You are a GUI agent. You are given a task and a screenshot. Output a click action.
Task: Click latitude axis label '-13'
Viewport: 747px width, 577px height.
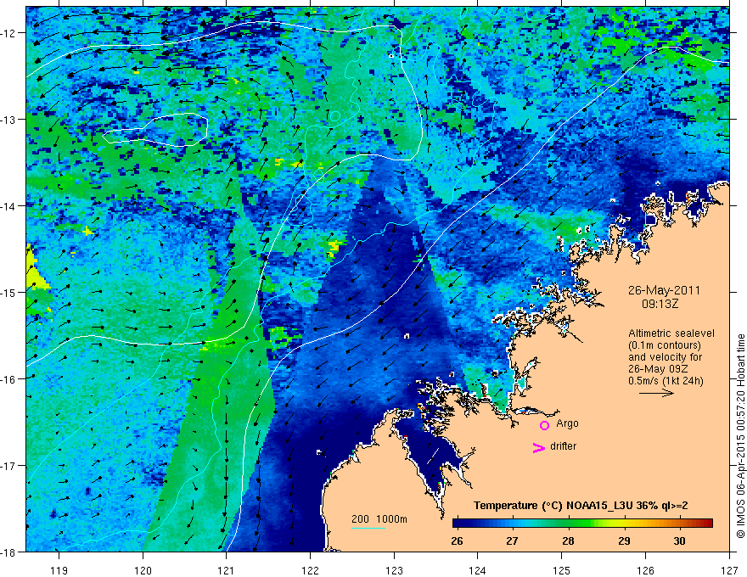point(8,120)
